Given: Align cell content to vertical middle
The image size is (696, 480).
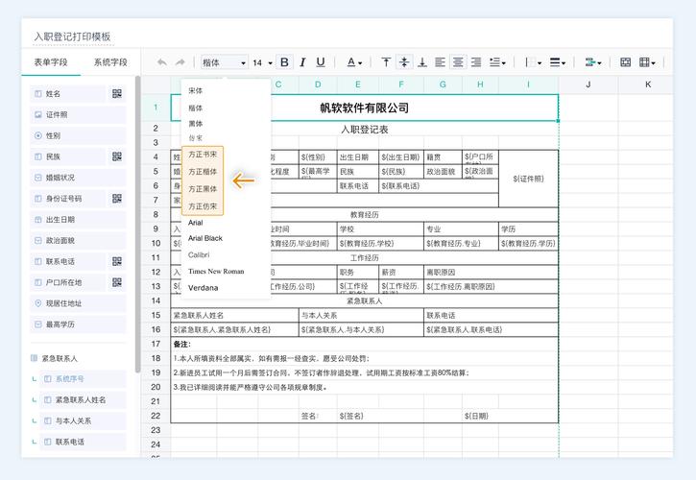Looking at the screenshot, I should 404,62.
